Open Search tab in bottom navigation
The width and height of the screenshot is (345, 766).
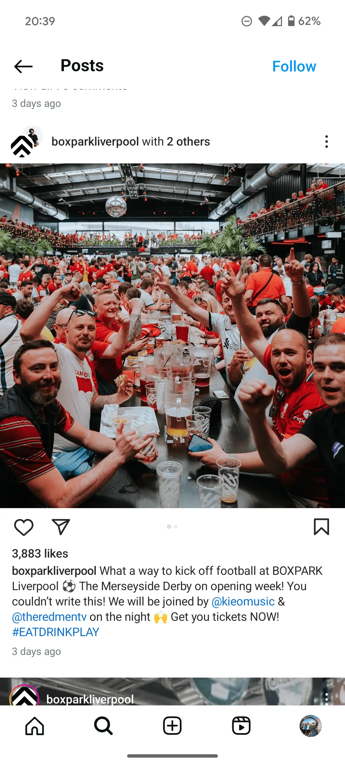[x=103, y=726]
